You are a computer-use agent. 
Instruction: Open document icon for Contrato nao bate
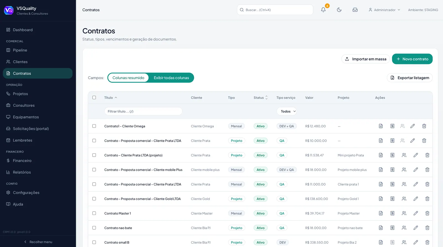[x=381, y=228]
